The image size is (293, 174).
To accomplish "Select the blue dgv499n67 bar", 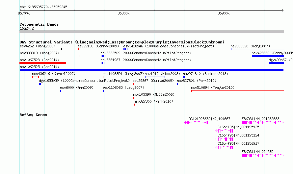I will coord(276,63).
